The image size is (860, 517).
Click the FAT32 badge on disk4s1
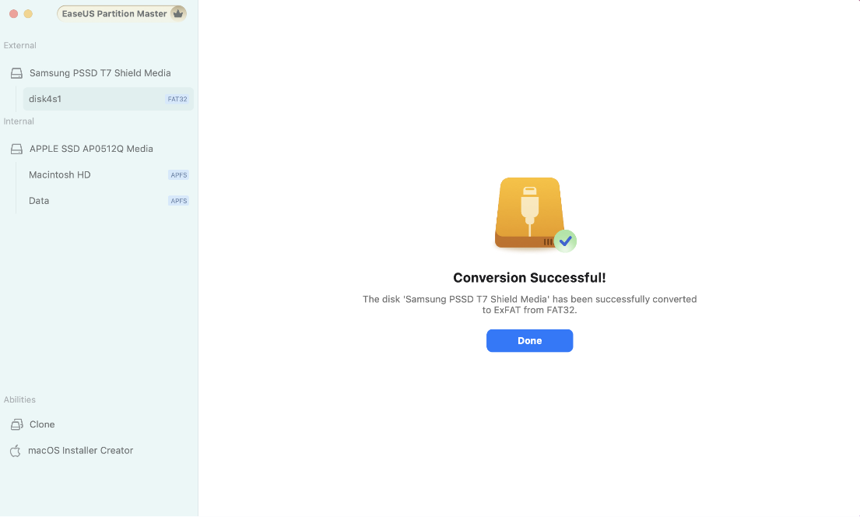pos(177,100)
